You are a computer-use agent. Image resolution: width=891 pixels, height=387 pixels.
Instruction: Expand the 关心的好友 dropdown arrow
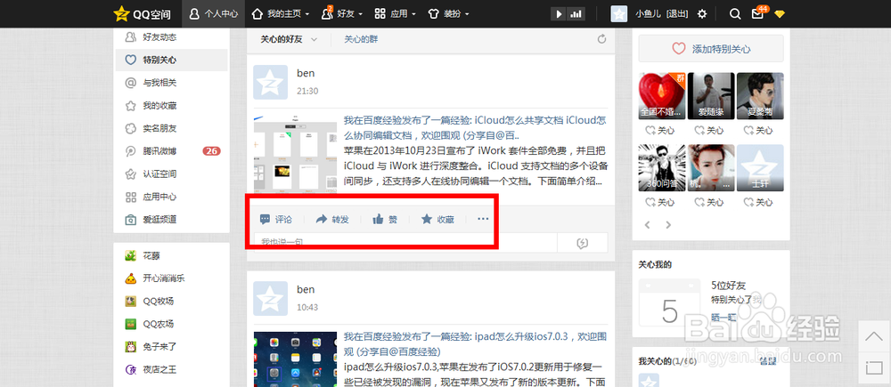(x=314, y=40)
